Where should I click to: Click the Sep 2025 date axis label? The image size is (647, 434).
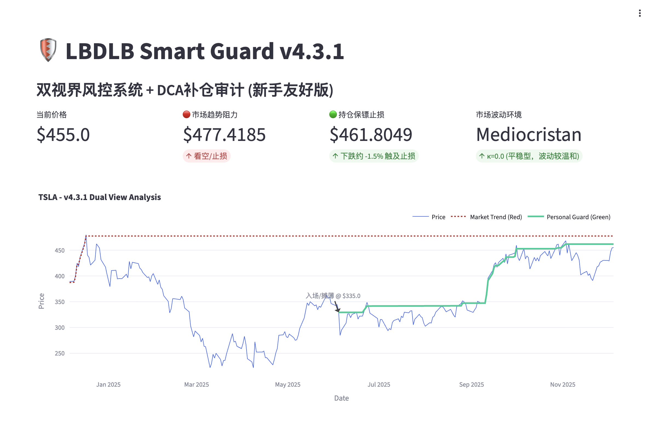471,384
